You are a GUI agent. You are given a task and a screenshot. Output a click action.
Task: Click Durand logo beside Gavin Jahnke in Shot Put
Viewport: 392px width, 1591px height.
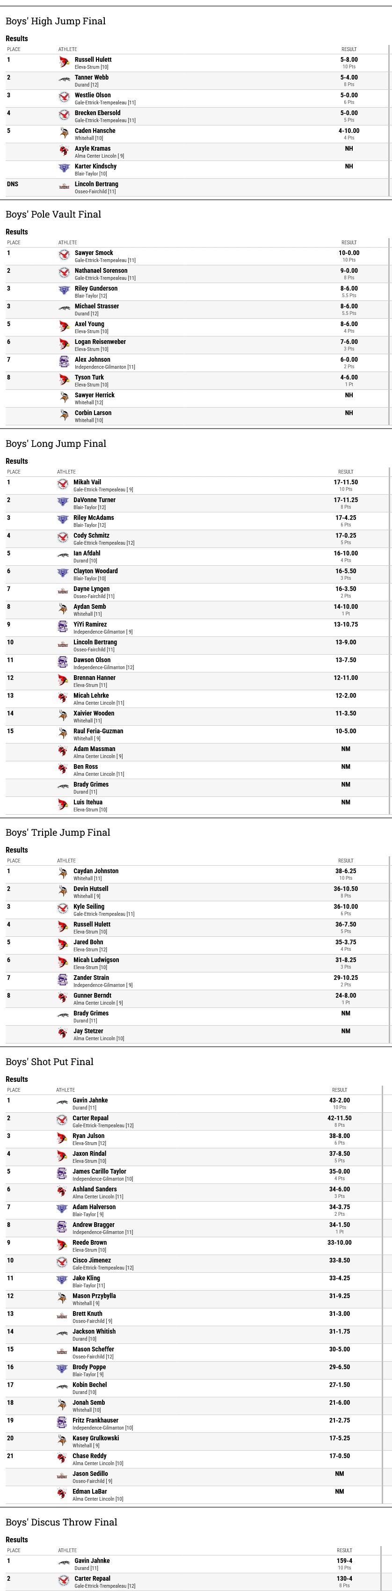(62, 1103)
